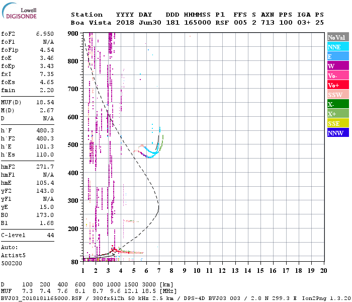Click the foF1p value 4.54
Image resolution: width=352 pixels, height=302 pixels.
(x=47, y=50)
